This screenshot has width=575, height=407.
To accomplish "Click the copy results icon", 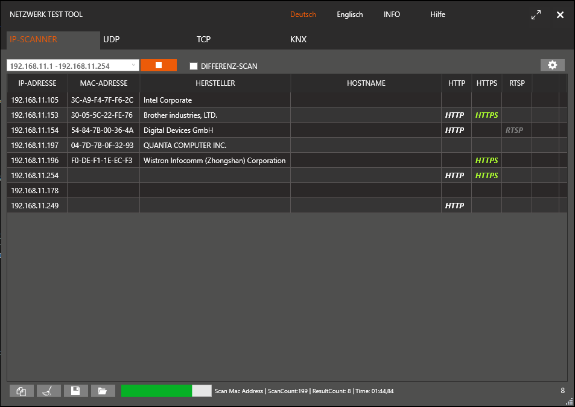I will click(x=22, y=391).
